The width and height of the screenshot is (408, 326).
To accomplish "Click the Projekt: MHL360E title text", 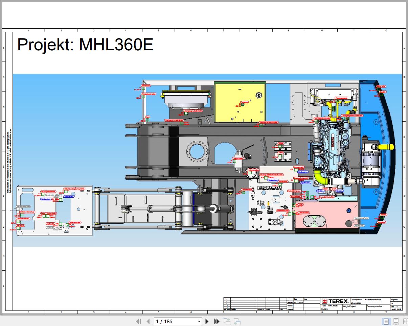I will click(x=85, y=45).
